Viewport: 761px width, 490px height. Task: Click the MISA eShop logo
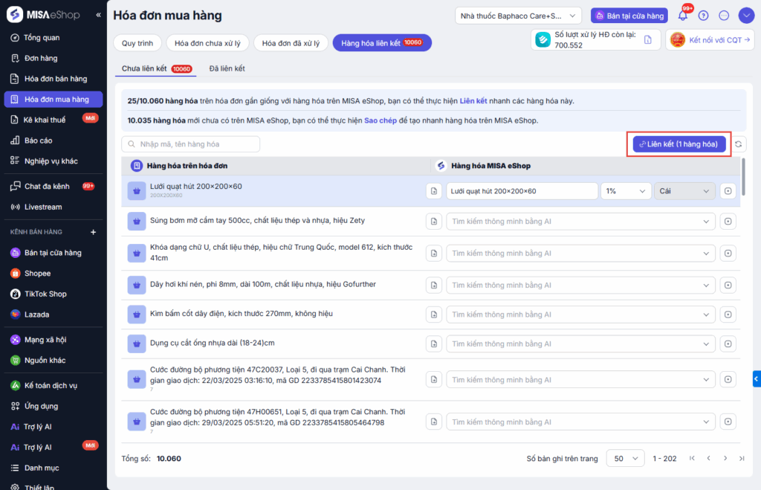(x=43, y=15)
